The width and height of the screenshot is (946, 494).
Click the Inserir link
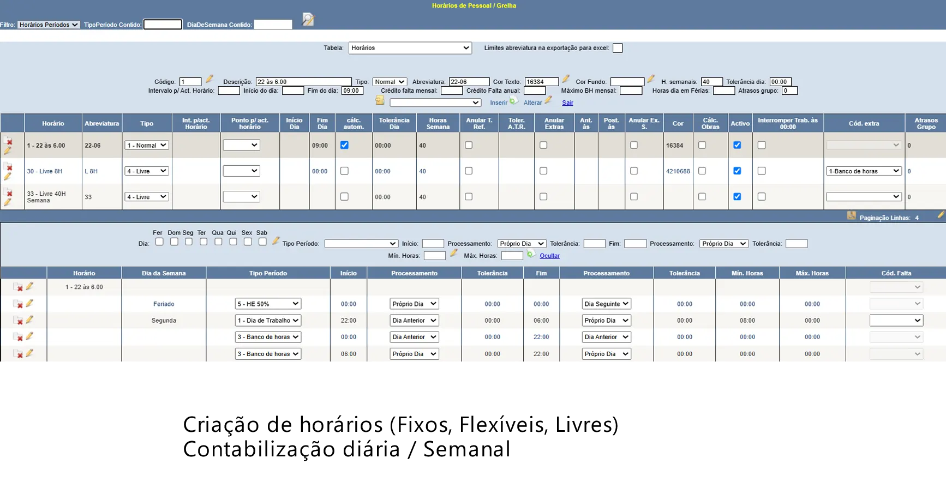499,103
